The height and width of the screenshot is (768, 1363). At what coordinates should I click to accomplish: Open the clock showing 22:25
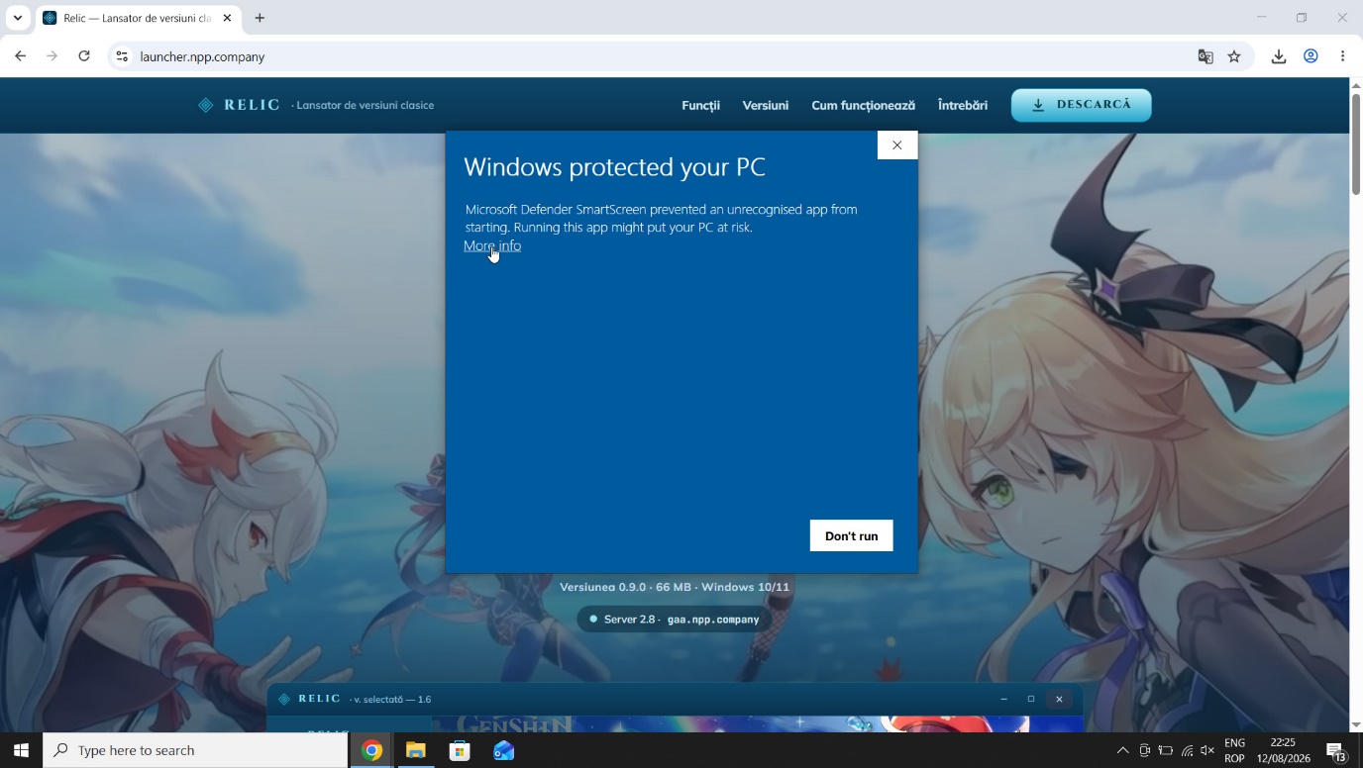click(x=1283, y=750)
